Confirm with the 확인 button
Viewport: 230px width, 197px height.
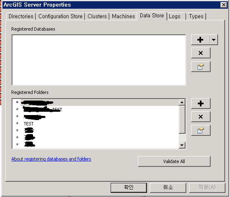coord(129,187)
